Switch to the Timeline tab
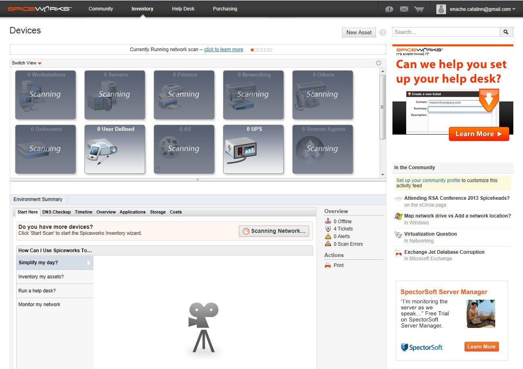Viewport: 523px width, 369px height. click(83, 212)
